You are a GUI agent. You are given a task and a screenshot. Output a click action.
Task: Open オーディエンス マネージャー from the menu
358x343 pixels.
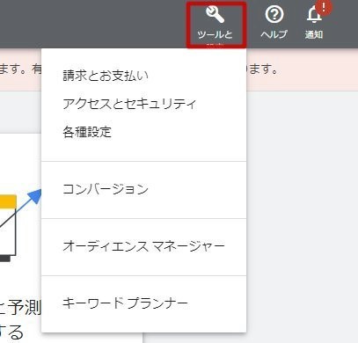click(x=143, y=246)
